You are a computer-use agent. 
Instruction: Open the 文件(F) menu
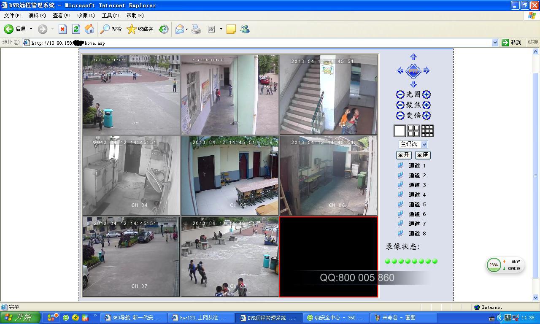(13, 16)
